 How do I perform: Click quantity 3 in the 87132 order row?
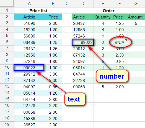tap(103, 55)
